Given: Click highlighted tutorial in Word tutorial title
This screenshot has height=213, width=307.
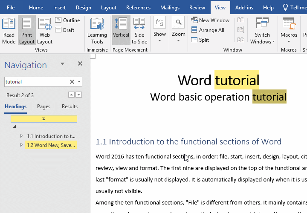Looking at the screenshot, I should point(237,80).
